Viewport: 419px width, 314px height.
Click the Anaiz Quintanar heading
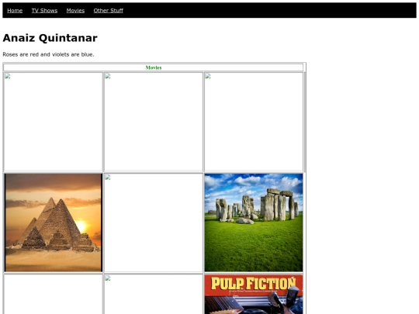pos(50,38)
